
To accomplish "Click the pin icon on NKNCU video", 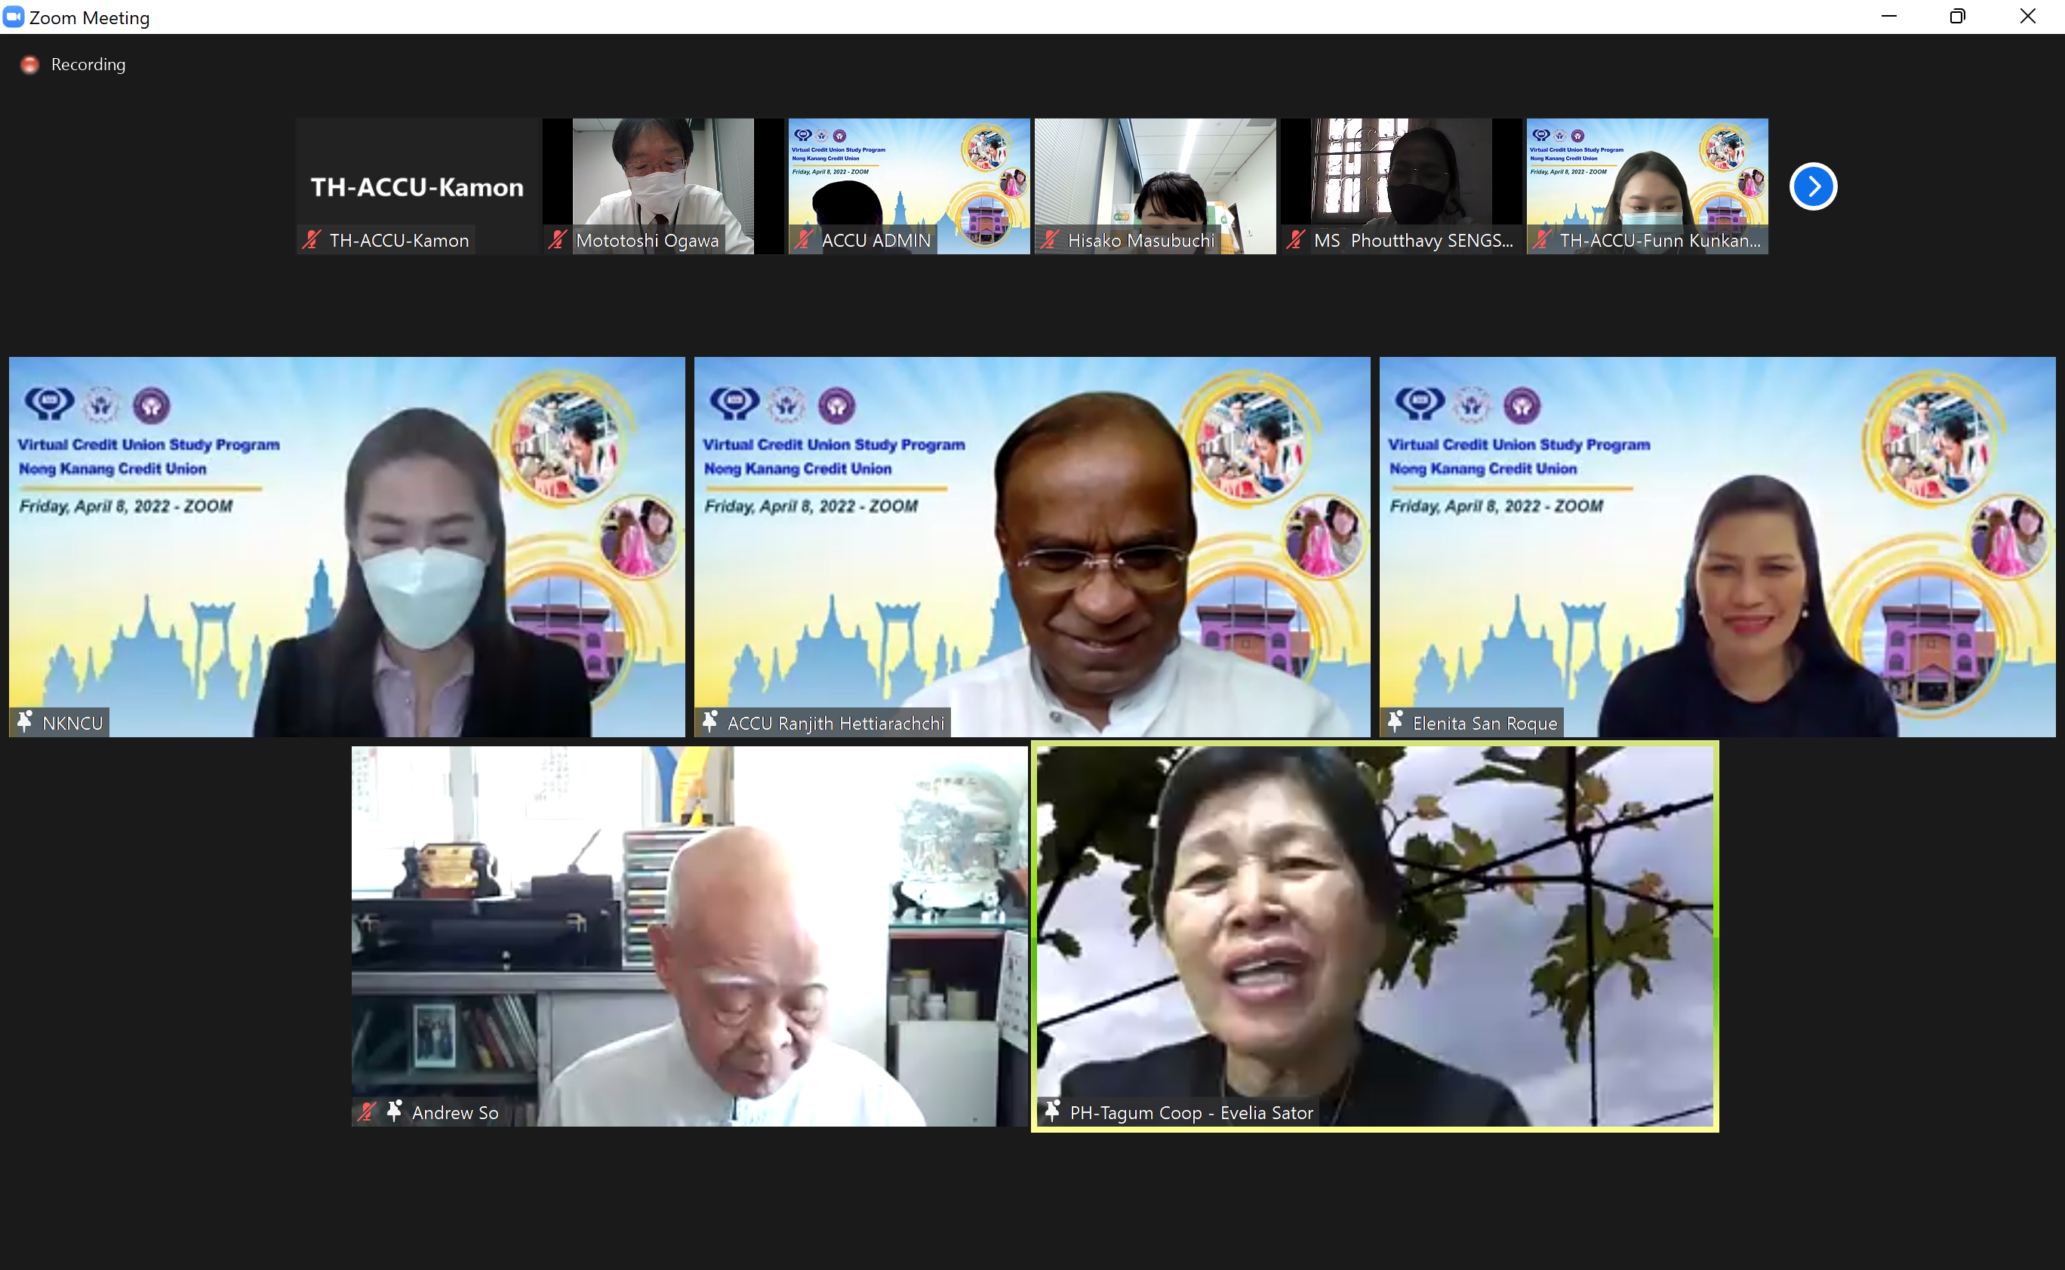I will pos(25,721).
